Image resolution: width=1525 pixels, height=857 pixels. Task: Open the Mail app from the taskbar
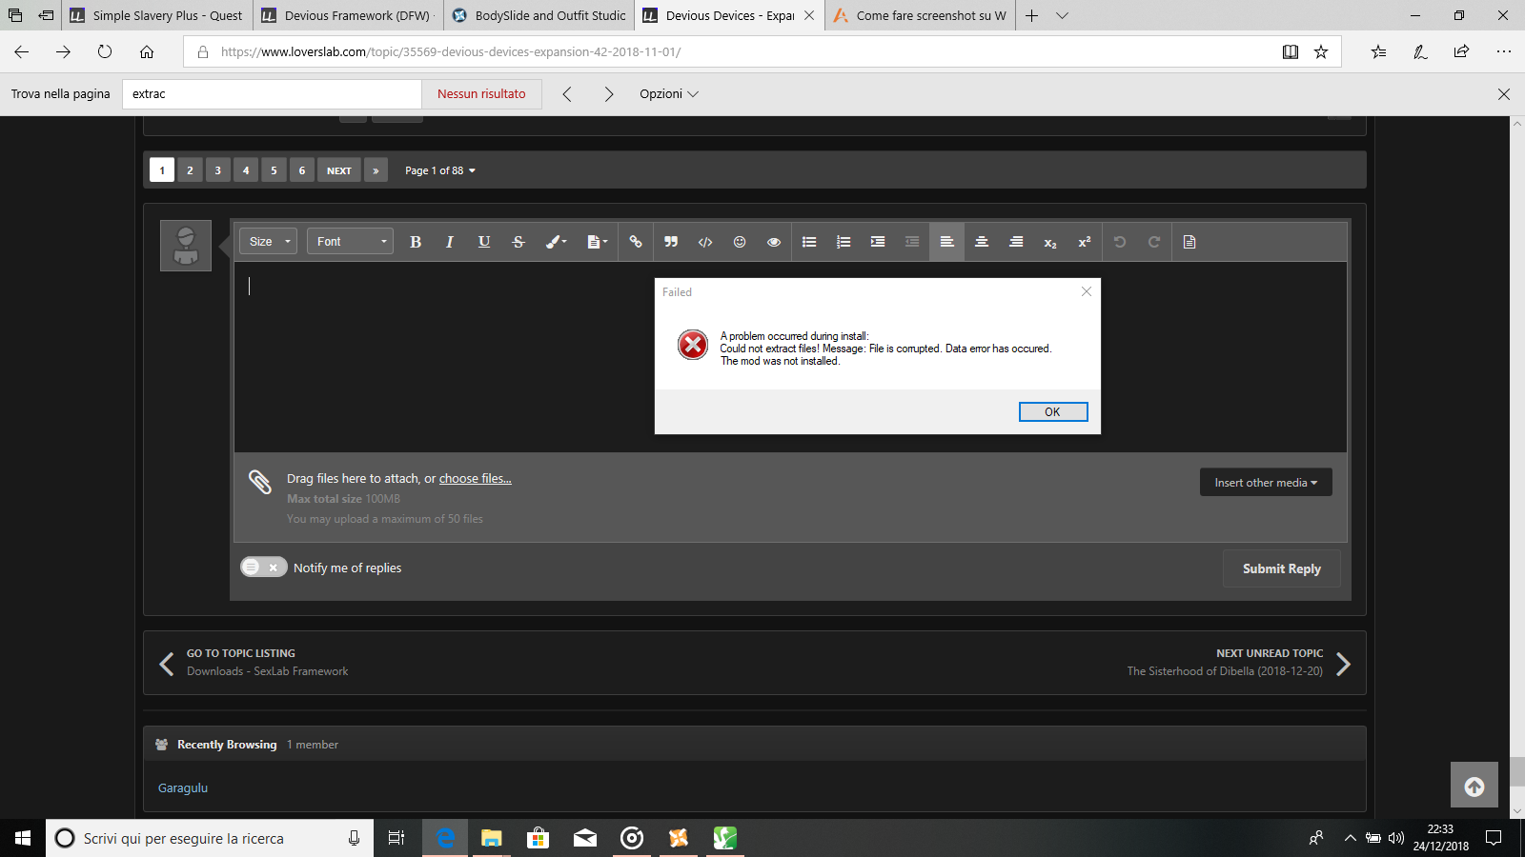click(585, 838)
